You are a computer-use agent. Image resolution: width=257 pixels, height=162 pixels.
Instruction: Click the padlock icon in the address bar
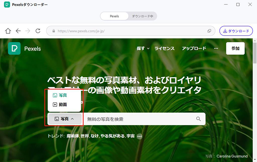click(54, 31)
